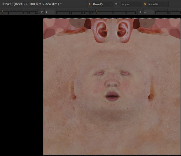This screenshot has height=156, width=181.
Task: Open the A input Read6 dropdown
Action: click(102, 4)
